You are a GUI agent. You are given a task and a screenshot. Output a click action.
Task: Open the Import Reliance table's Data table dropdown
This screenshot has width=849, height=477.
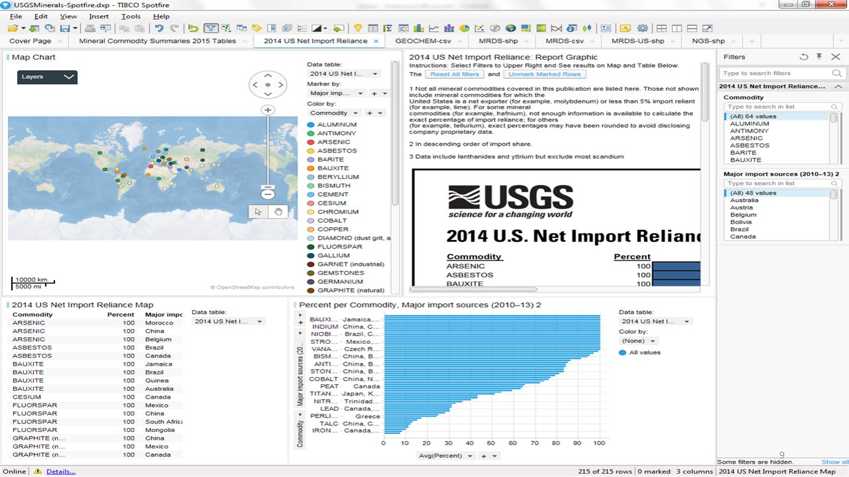(x=228, y=321)
